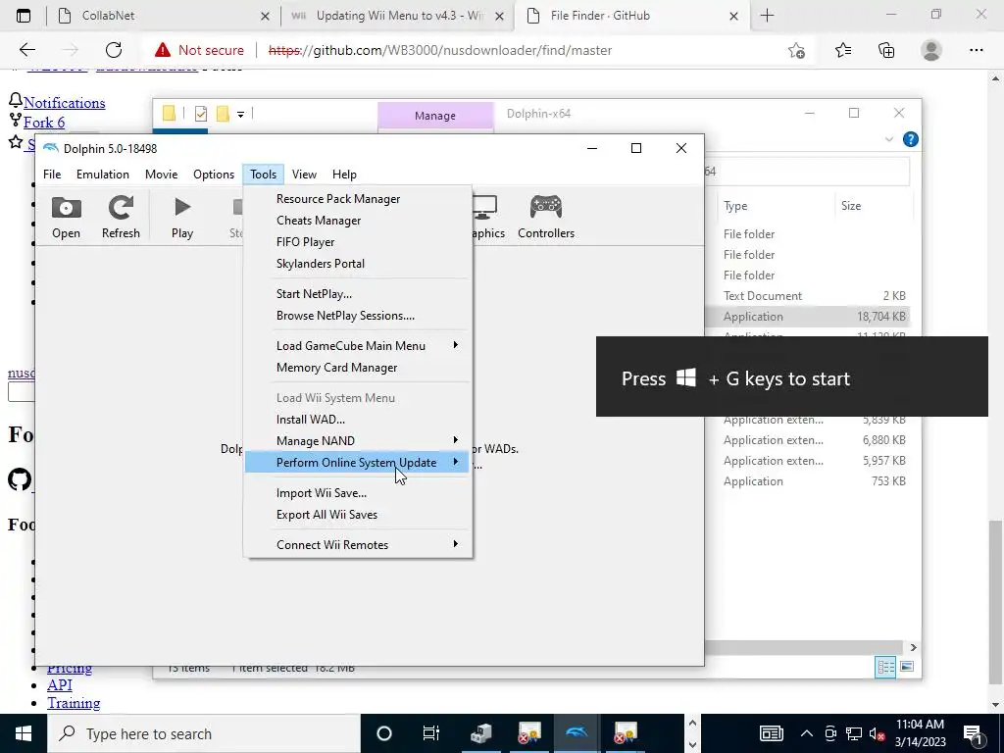Viewport: 1004px width, 753px height.
Task: Click the Play toolbar icon in Dolphin
Action: 182,217
